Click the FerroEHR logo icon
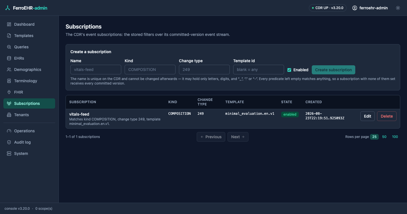The height and width of the screenshot is (214, 407). [x=8, y=8]
